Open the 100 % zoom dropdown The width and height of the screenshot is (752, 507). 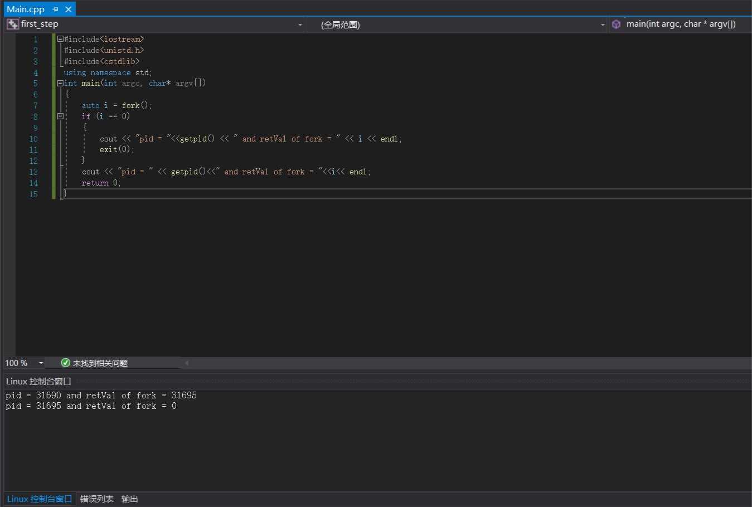pyautogui.click(x=41, y=363)
